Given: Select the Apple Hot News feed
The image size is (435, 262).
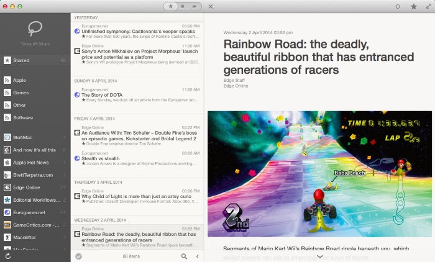Looking at the screenshot, I should [x=35, y=163].
